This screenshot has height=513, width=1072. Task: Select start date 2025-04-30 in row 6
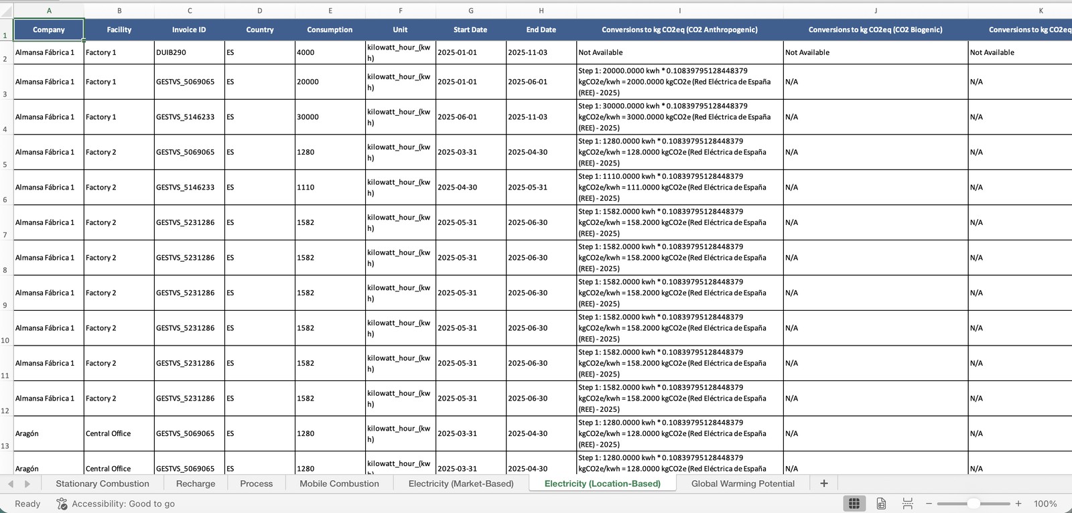pyautogui.click(x=471, y=187)
